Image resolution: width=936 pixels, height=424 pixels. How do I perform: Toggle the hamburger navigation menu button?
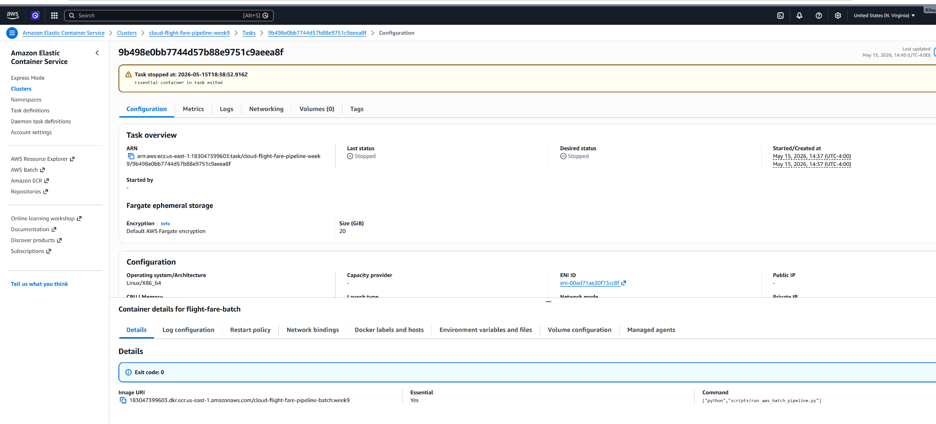point(12,33)
